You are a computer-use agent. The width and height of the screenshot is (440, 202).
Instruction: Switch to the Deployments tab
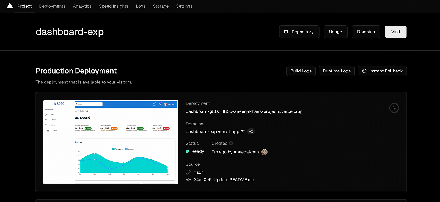click(52, 6)
